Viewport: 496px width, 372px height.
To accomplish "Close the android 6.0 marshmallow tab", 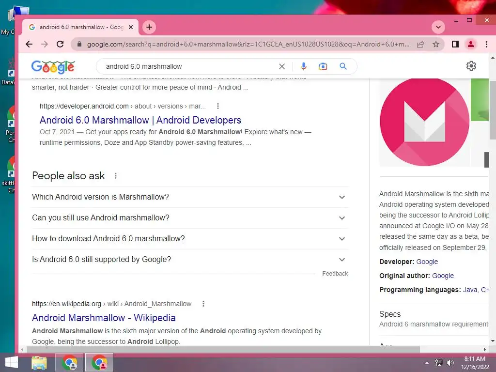I will pos(131,27).
